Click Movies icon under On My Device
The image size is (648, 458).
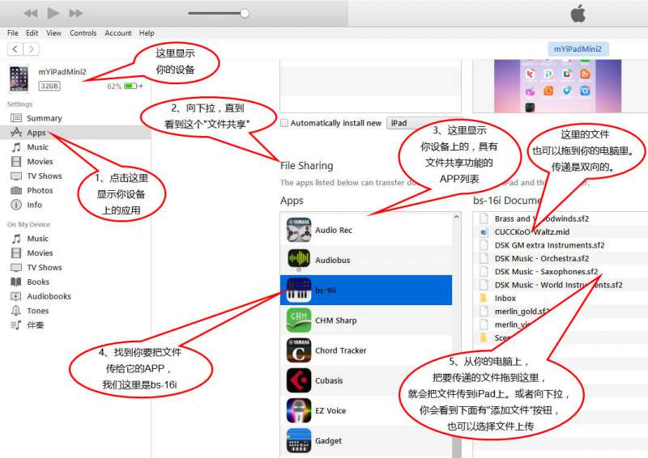[x=16, y=252]
